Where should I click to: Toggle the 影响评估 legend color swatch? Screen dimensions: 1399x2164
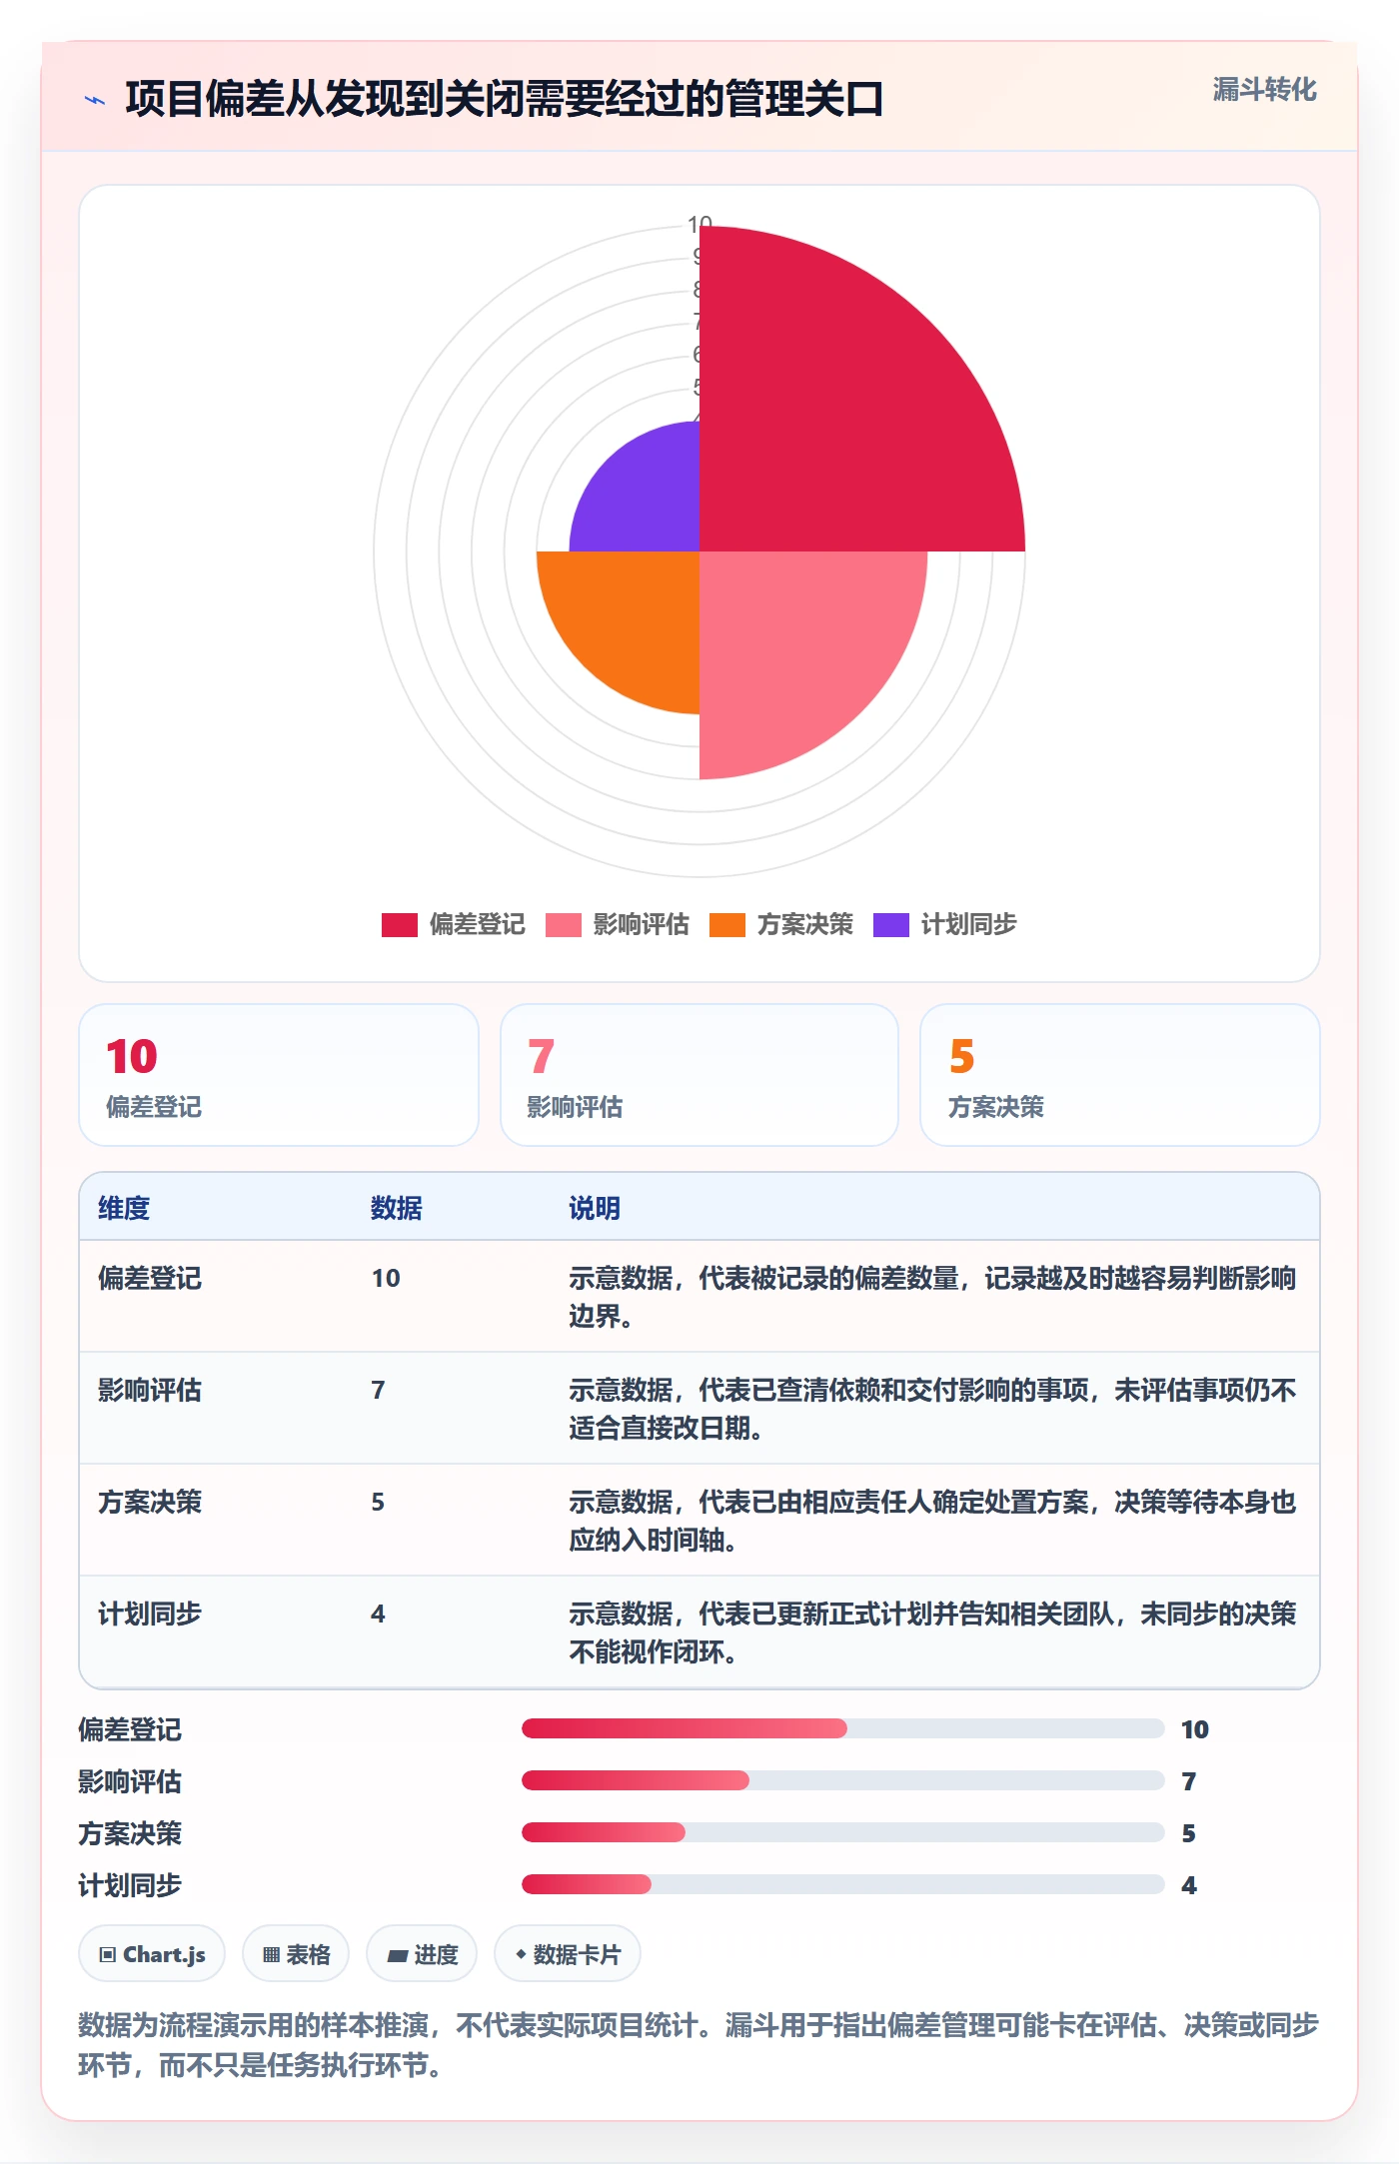pos(563,925)
